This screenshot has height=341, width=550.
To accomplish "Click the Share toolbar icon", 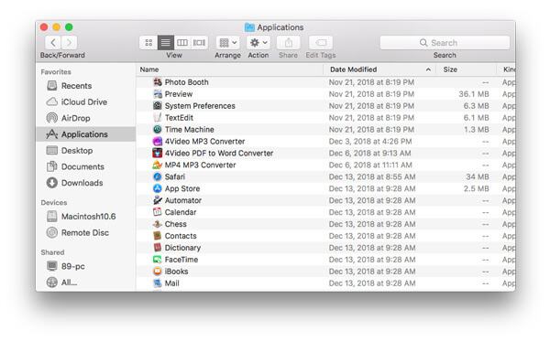I will point(289,43).
